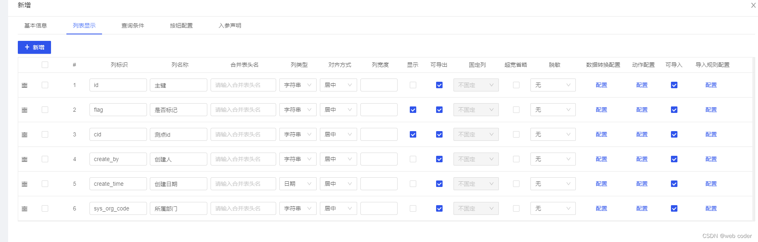
Task: Click the 列名称 input containing 测点id
Action: pos(179,134)
